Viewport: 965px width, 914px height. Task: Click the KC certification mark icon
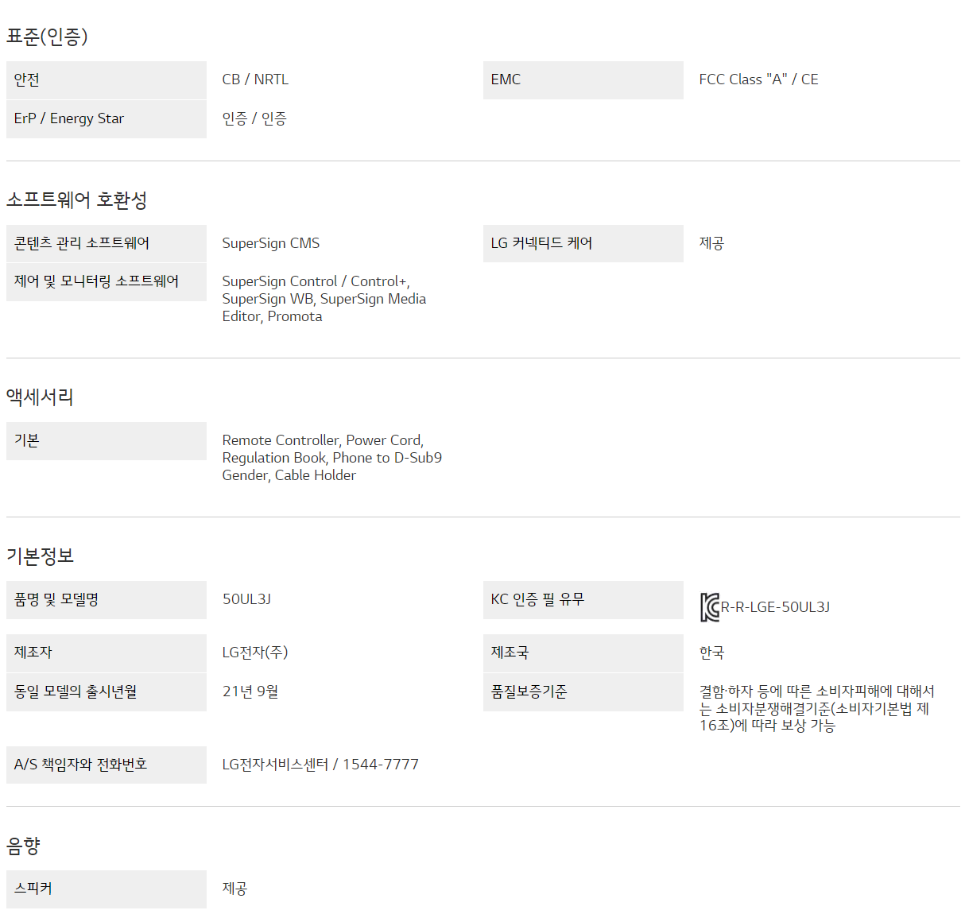709,607
